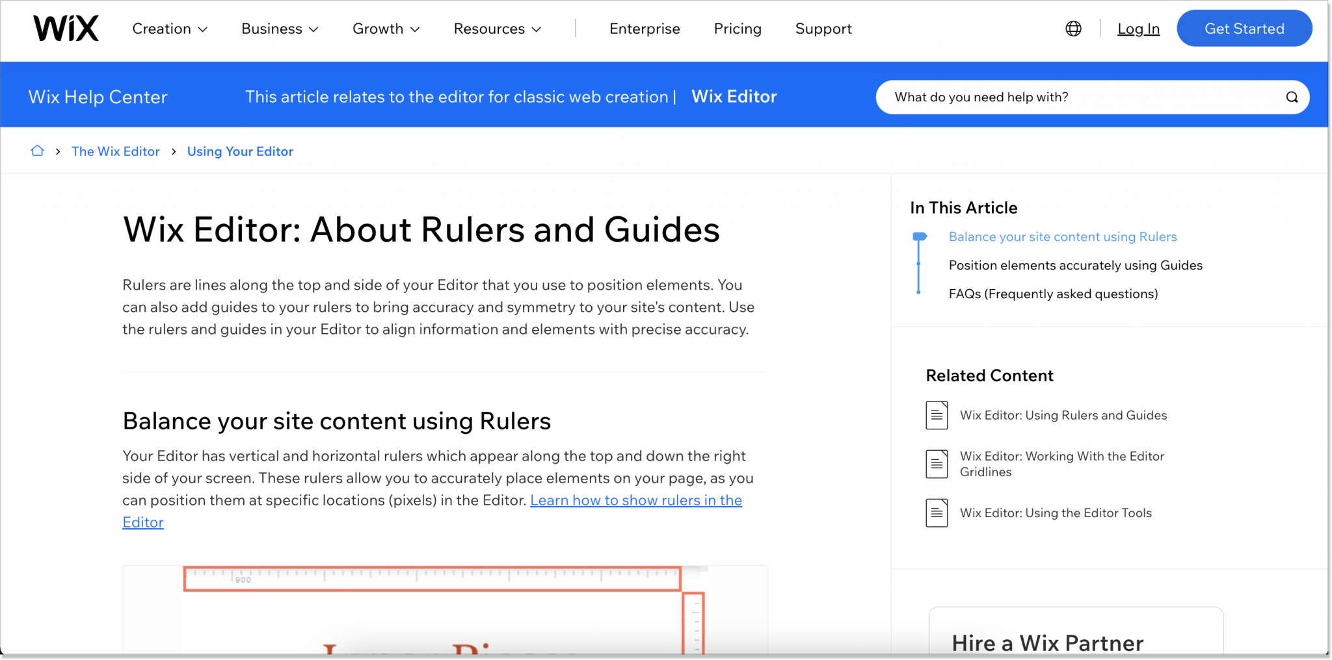
Task: Click the search magnifier icon
Action: (1291, 97)
